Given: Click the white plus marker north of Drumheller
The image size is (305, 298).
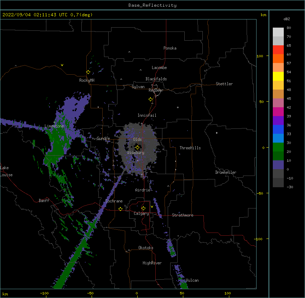Looking at the screenshot, I should pos(217,133).
